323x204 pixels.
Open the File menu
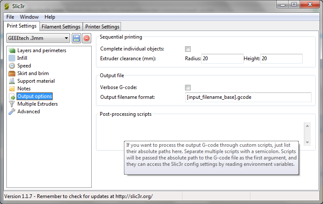(10, 17)
